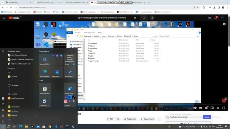Click the Login button in YouTube Summarizer
230x129 pixels.
click(x=207, y=117)
